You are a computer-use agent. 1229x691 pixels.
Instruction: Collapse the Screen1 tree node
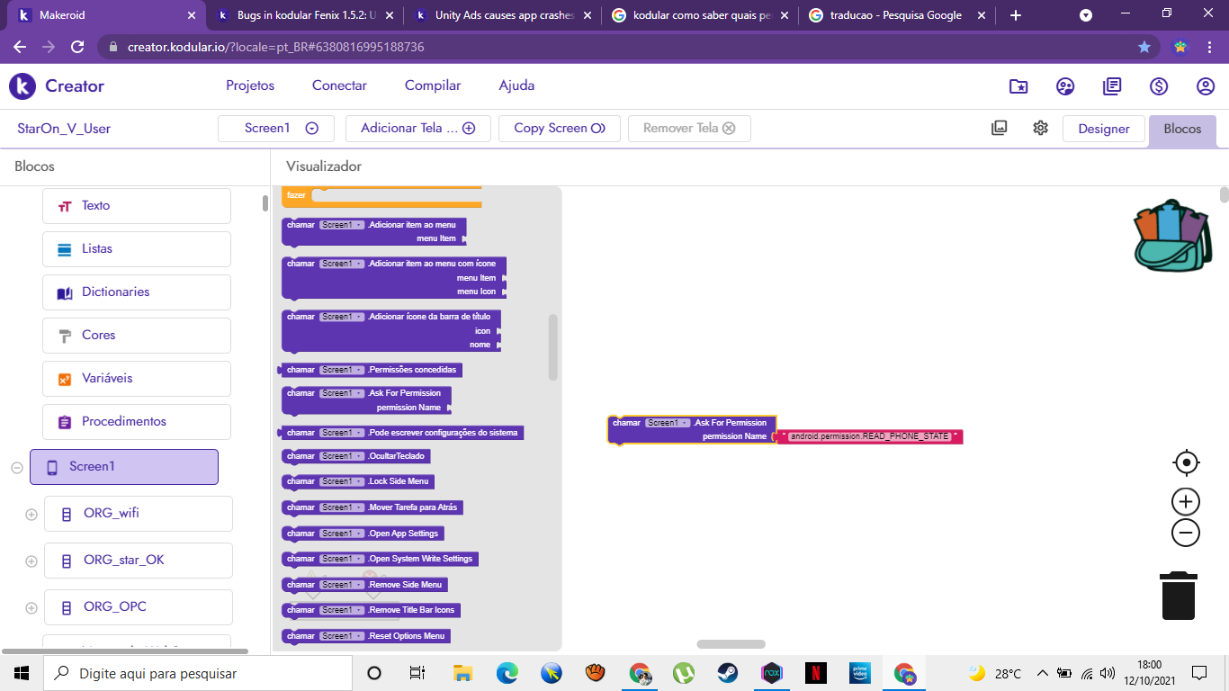pyautogui.click(x=17, y=467)
